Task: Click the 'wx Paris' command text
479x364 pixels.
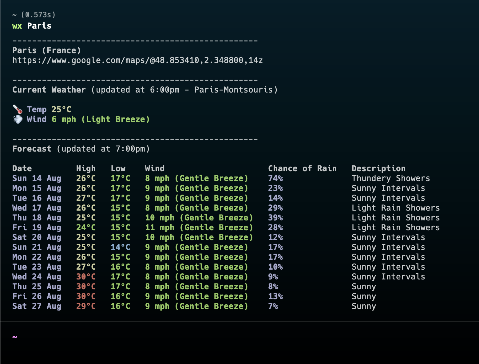Action: (x=32, y=26)
